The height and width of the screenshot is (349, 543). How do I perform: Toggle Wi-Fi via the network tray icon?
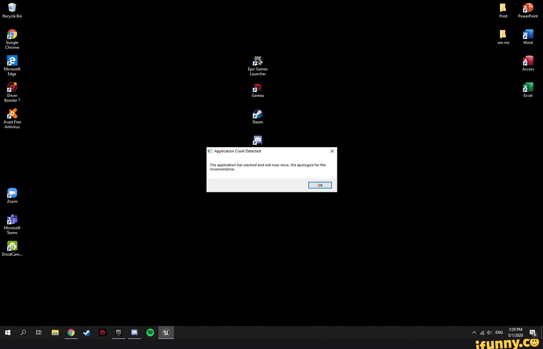[x=481, y=332]
